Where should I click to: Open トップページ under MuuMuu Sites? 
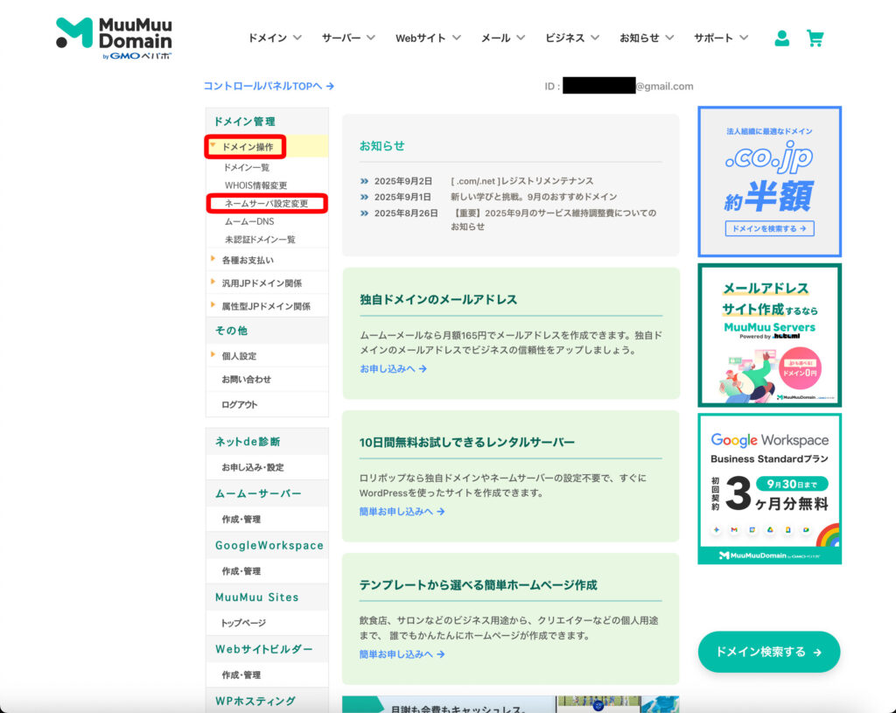pos(243,623)
